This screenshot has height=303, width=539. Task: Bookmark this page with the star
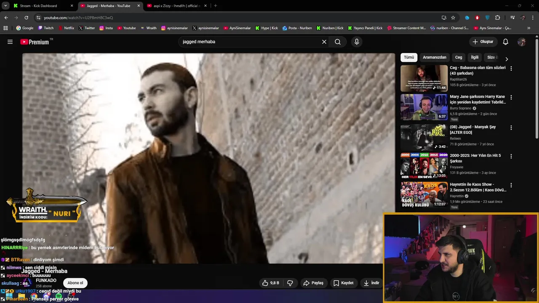(x=453, y=18)
